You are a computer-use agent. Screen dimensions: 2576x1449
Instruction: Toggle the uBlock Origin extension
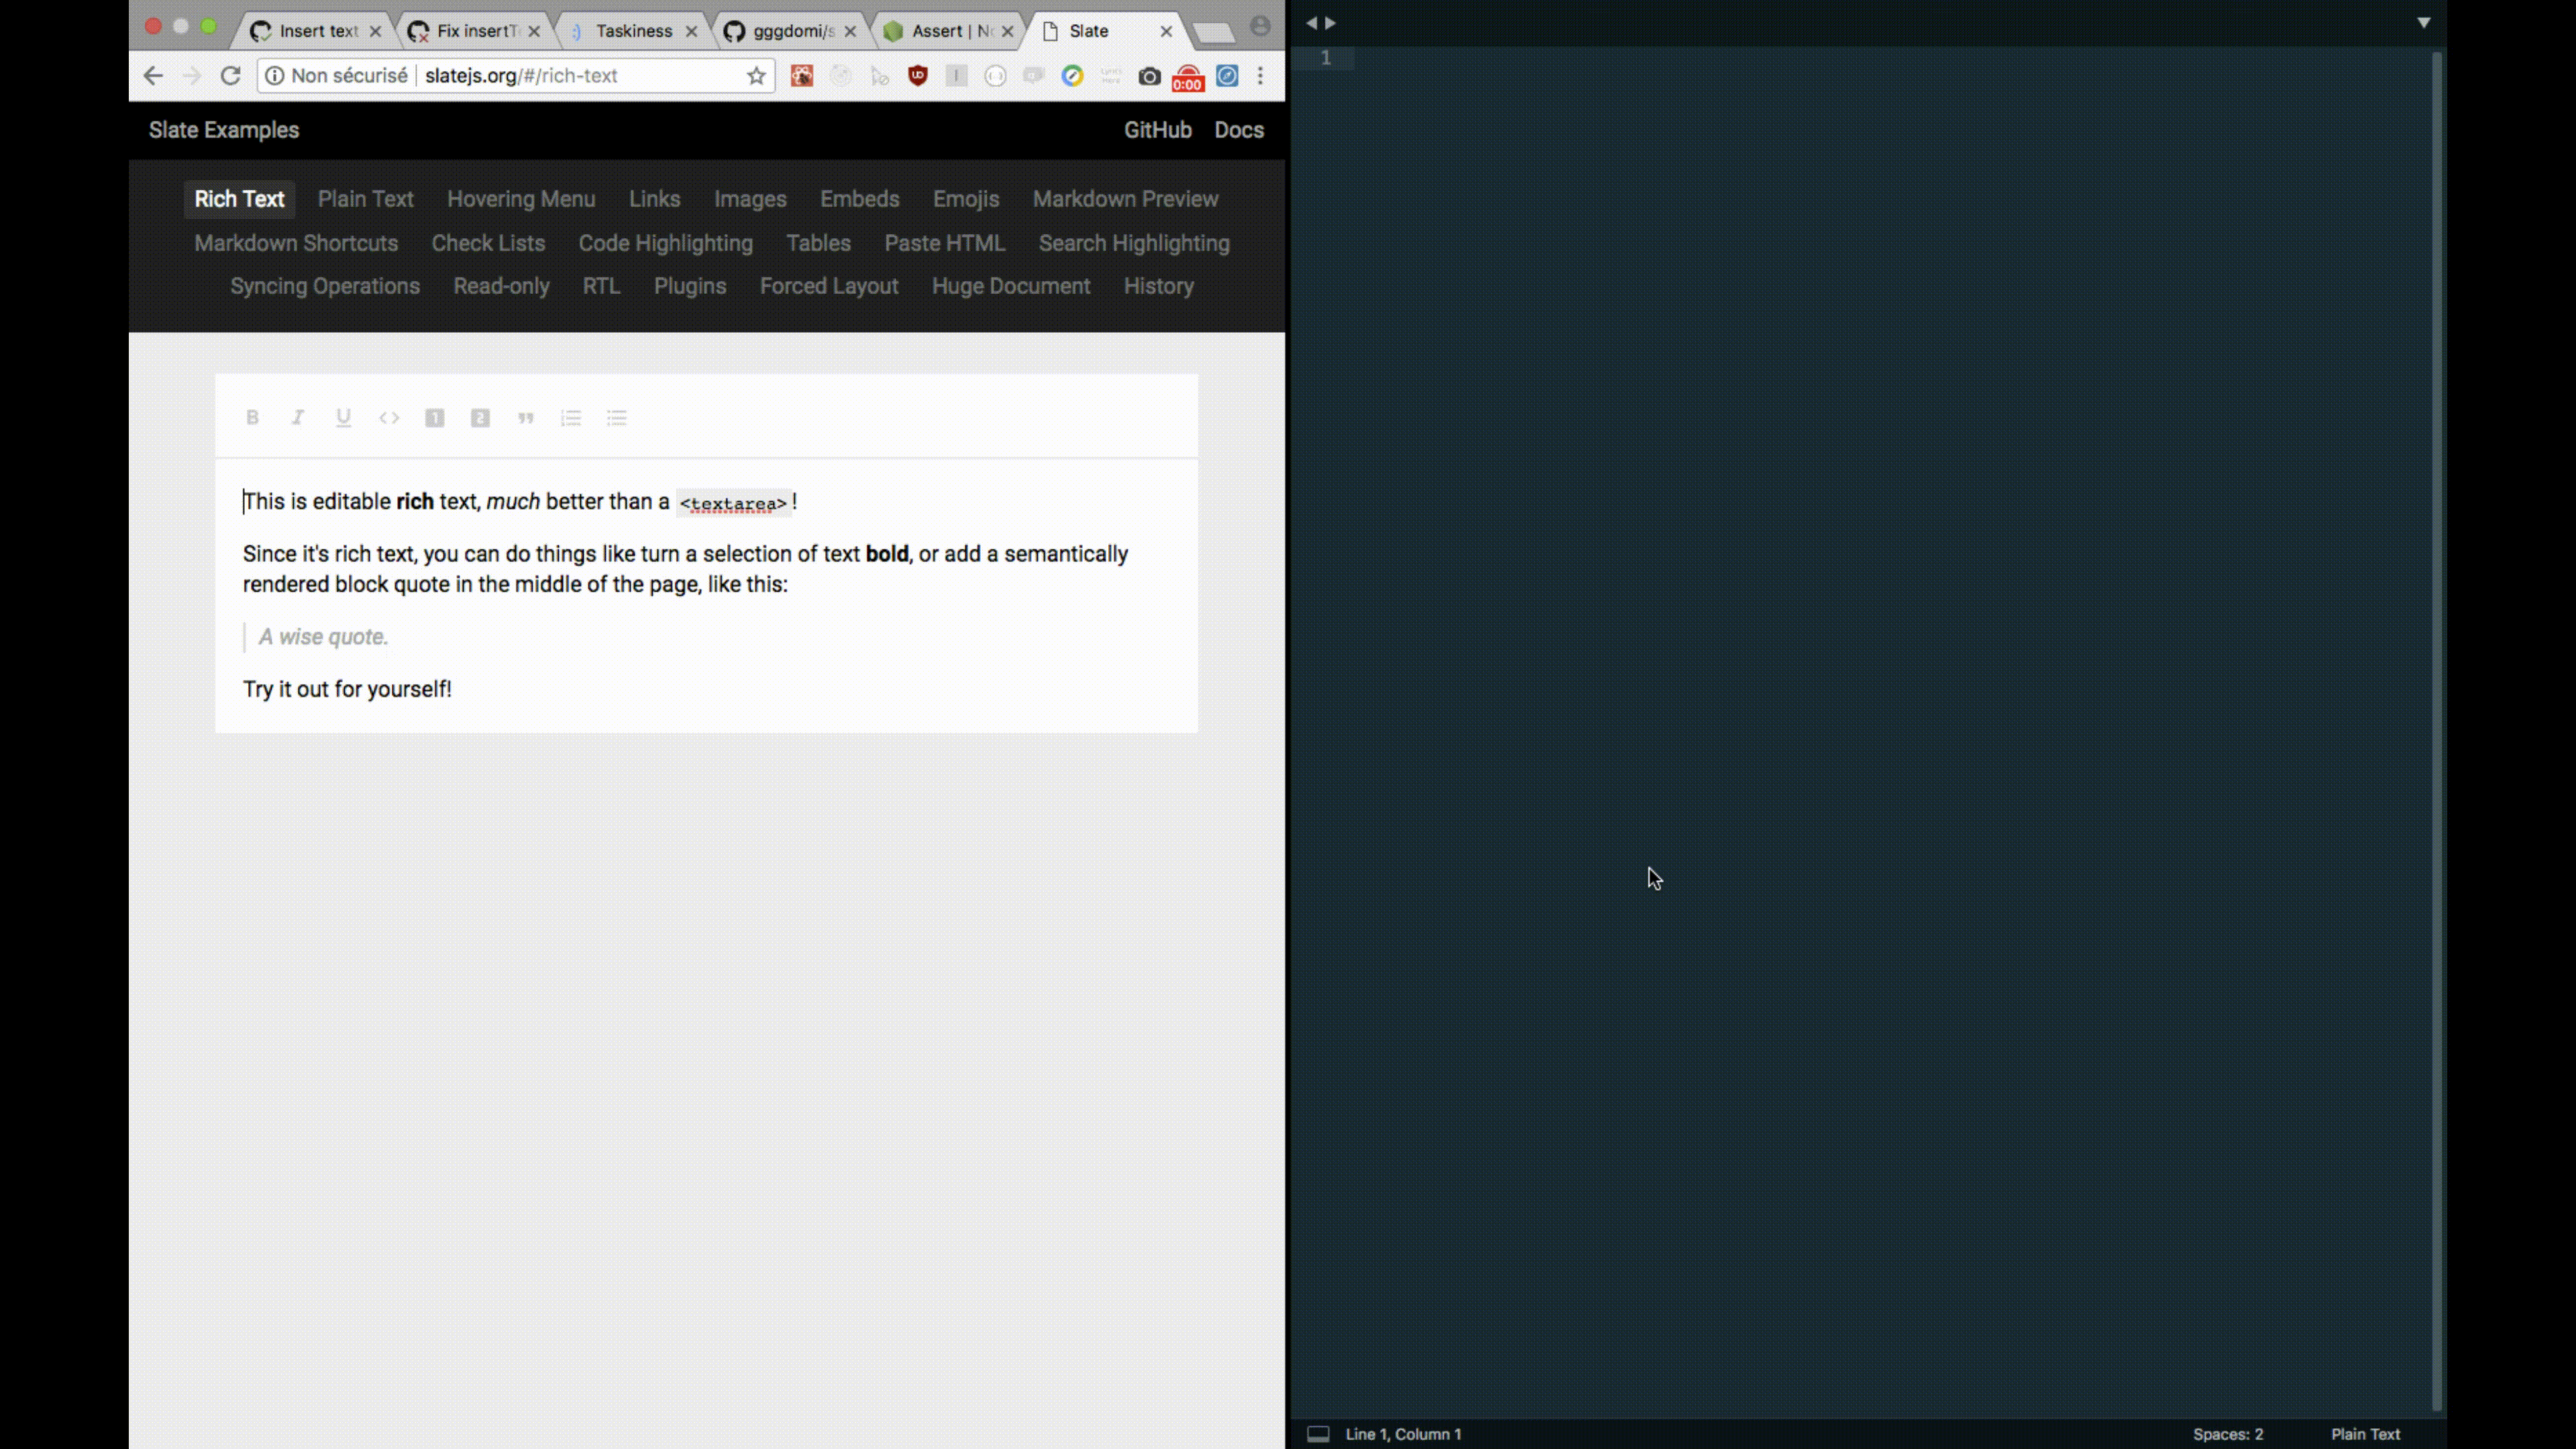pos(917,76)
